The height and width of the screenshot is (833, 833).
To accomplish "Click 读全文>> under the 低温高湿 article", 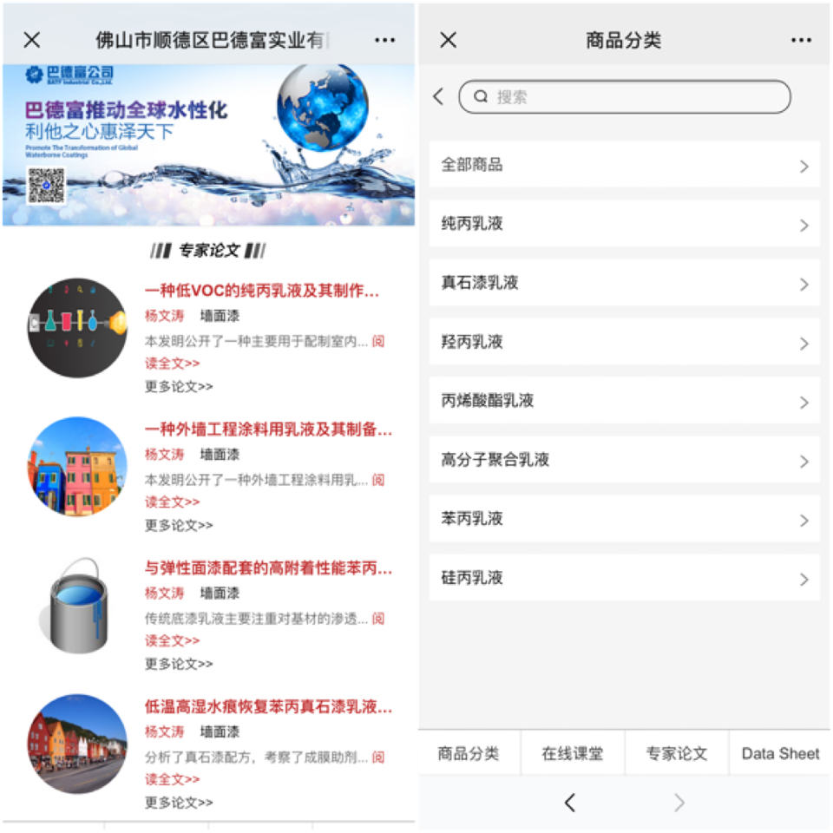I will (x=172, y=779).
